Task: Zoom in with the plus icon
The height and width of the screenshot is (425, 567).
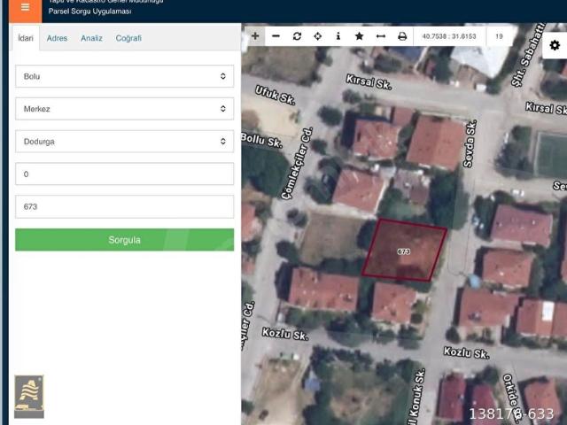Action: coord(255,35)
